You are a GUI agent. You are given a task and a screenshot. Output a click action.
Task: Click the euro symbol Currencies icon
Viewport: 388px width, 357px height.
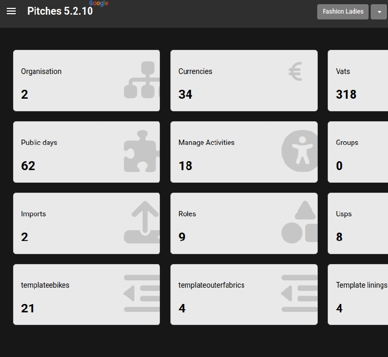coord(295,71)
